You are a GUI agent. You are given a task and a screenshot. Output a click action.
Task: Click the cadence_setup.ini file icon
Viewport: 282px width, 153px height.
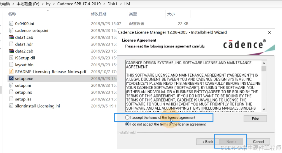(11, 30)
